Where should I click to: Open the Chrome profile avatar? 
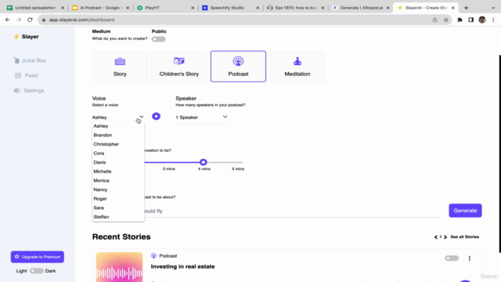tap(482, 20)
